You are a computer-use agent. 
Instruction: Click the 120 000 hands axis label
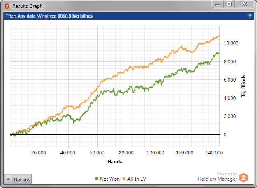pyautogui.click(x=185, y=153)
